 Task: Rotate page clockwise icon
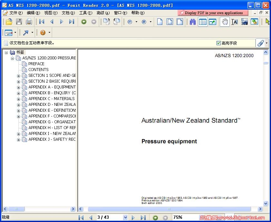106,22
